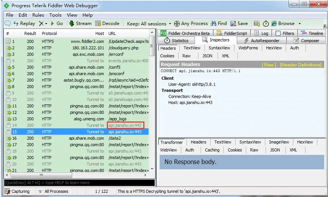Click the QuickExec command input box
The image size is (328, 197).
[x=79, y=183]
